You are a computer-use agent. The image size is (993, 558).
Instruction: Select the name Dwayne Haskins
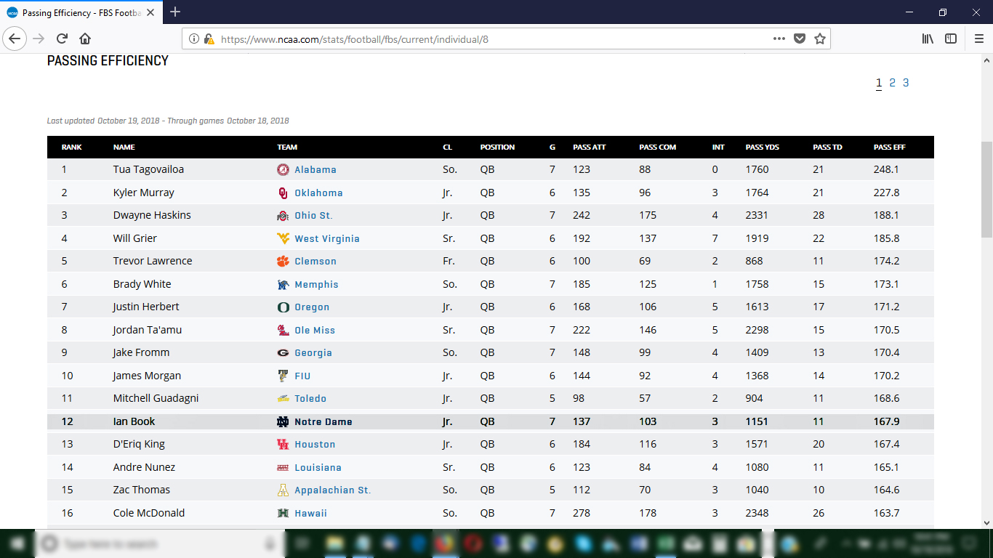click(x=150, y=215)
